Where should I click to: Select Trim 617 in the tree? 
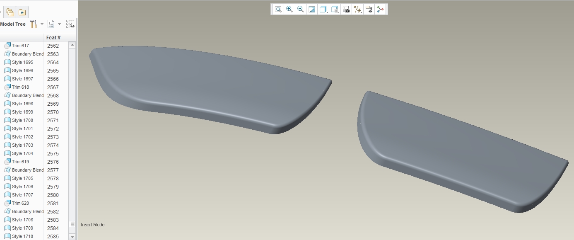coord(20,46)
